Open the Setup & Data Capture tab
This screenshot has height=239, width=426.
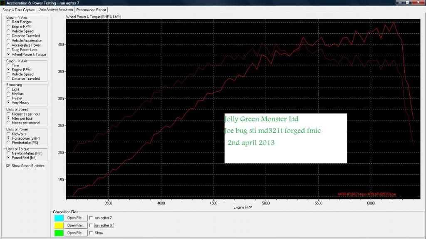click(18, 9)
